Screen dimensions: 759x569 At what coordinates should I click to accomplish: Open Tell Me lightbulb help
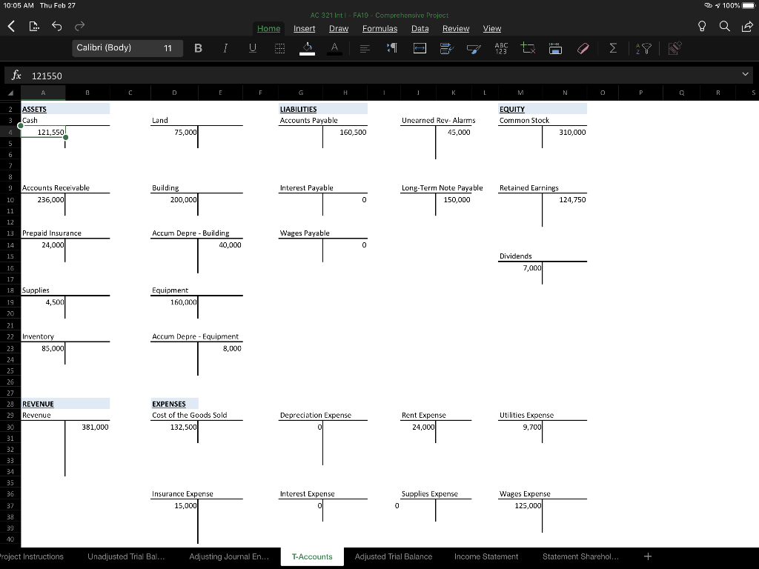[702, 27]
